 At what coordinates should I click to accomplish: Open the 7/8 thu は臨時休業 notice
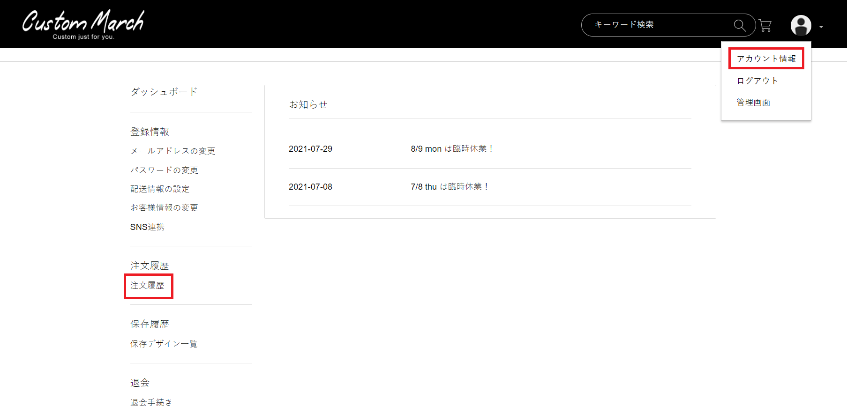point(450,186)
